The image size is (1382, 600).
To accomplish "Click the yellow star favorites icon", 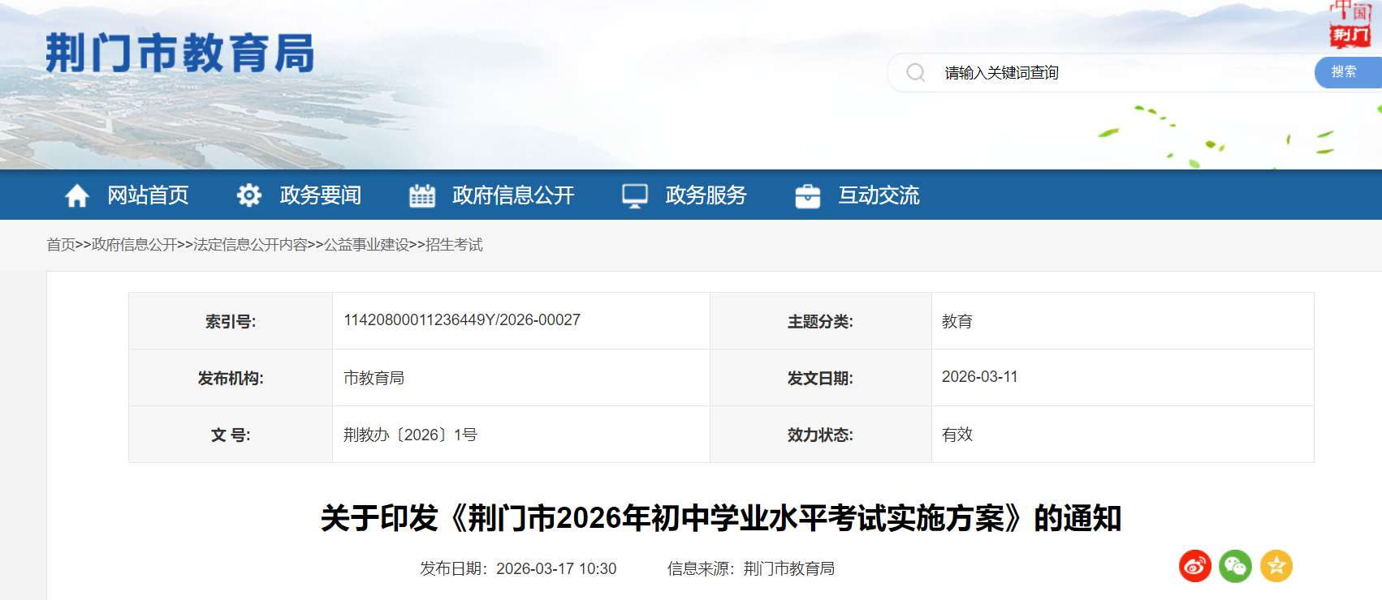I will 1276,566.
